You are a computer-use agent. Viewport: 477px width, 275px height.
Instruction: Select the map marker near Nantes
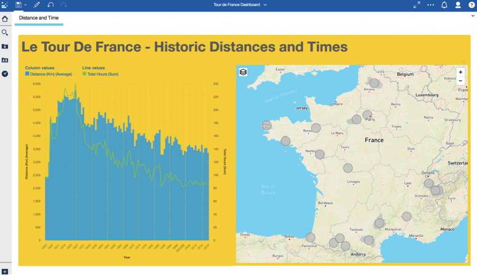point(320,154)
